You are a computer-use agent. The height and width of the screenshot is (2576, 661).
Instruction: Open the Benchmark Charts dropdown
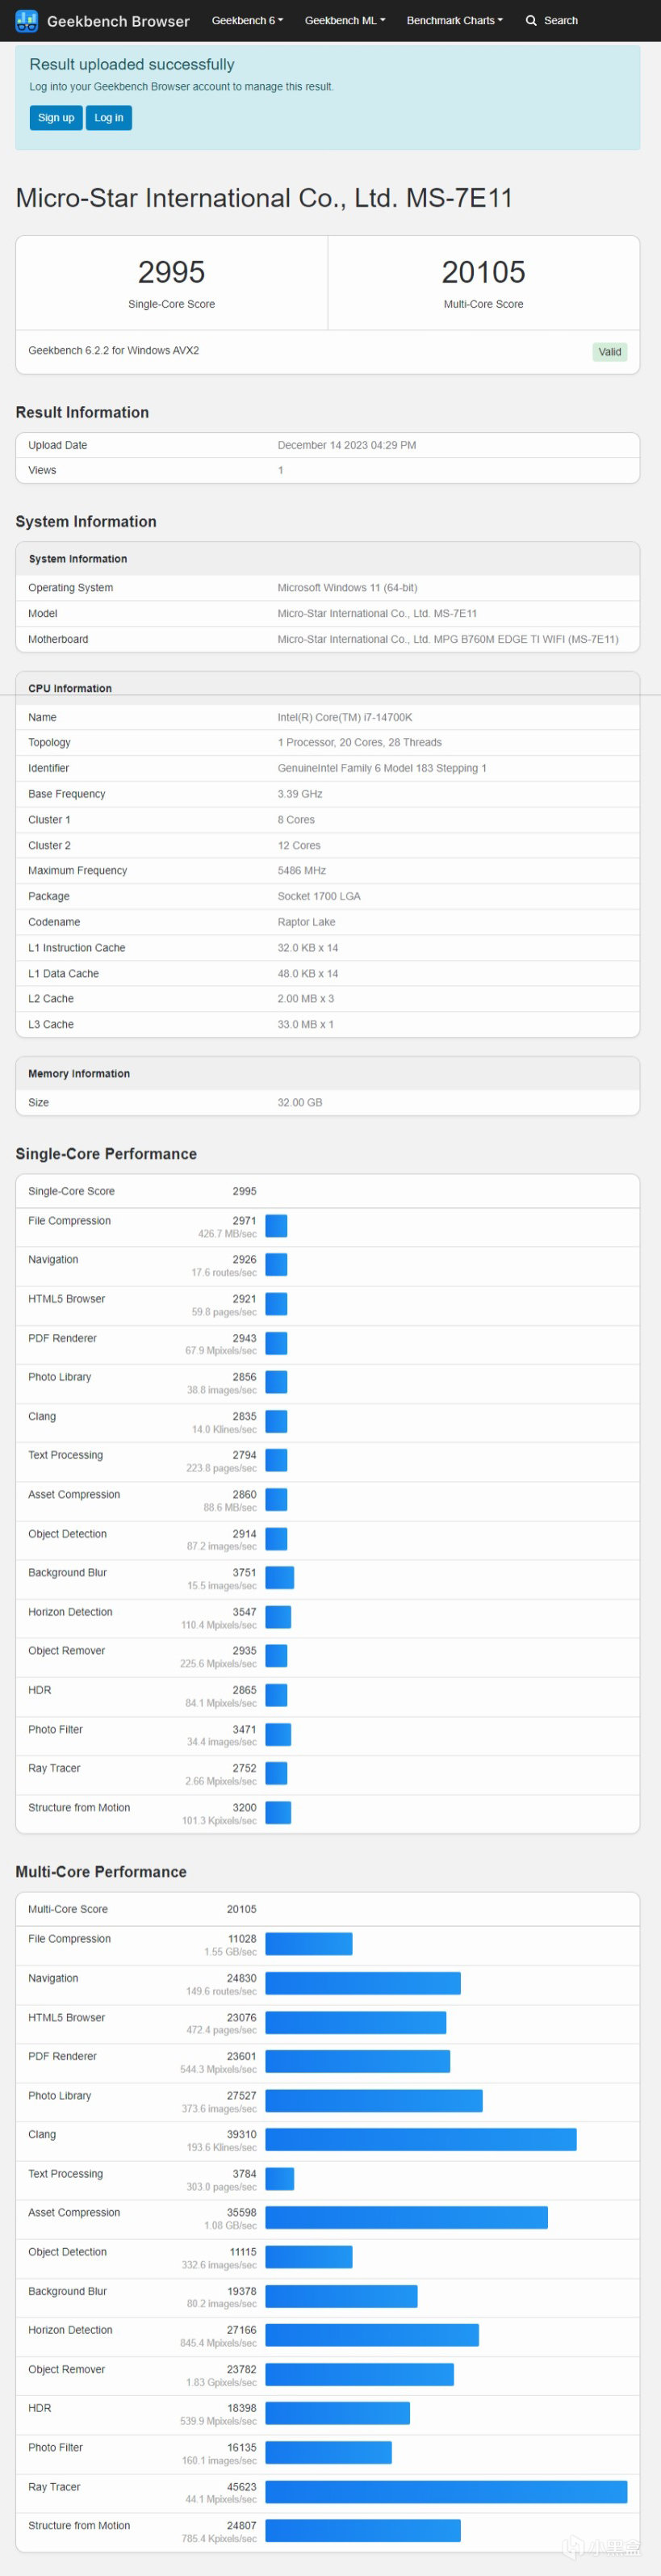click(x=454, y=20)
